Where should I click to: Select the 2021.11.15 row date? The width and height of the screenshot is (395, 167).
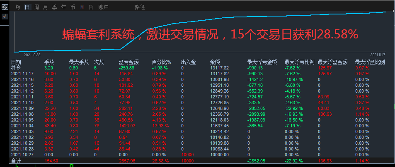[x=22, y=86]
